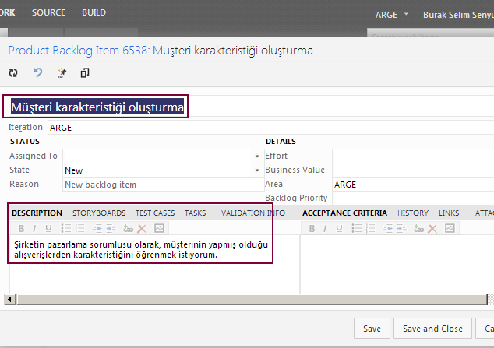494x348 pixels.
Task: Open the Assigned To dropdown
Action: (x=256, y=156)
